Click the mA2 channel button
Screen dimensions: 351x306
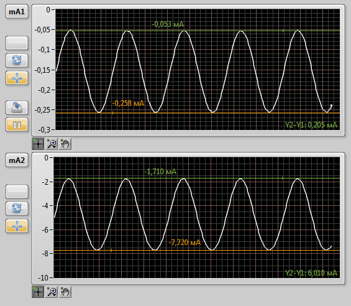[x=17, y=160]
